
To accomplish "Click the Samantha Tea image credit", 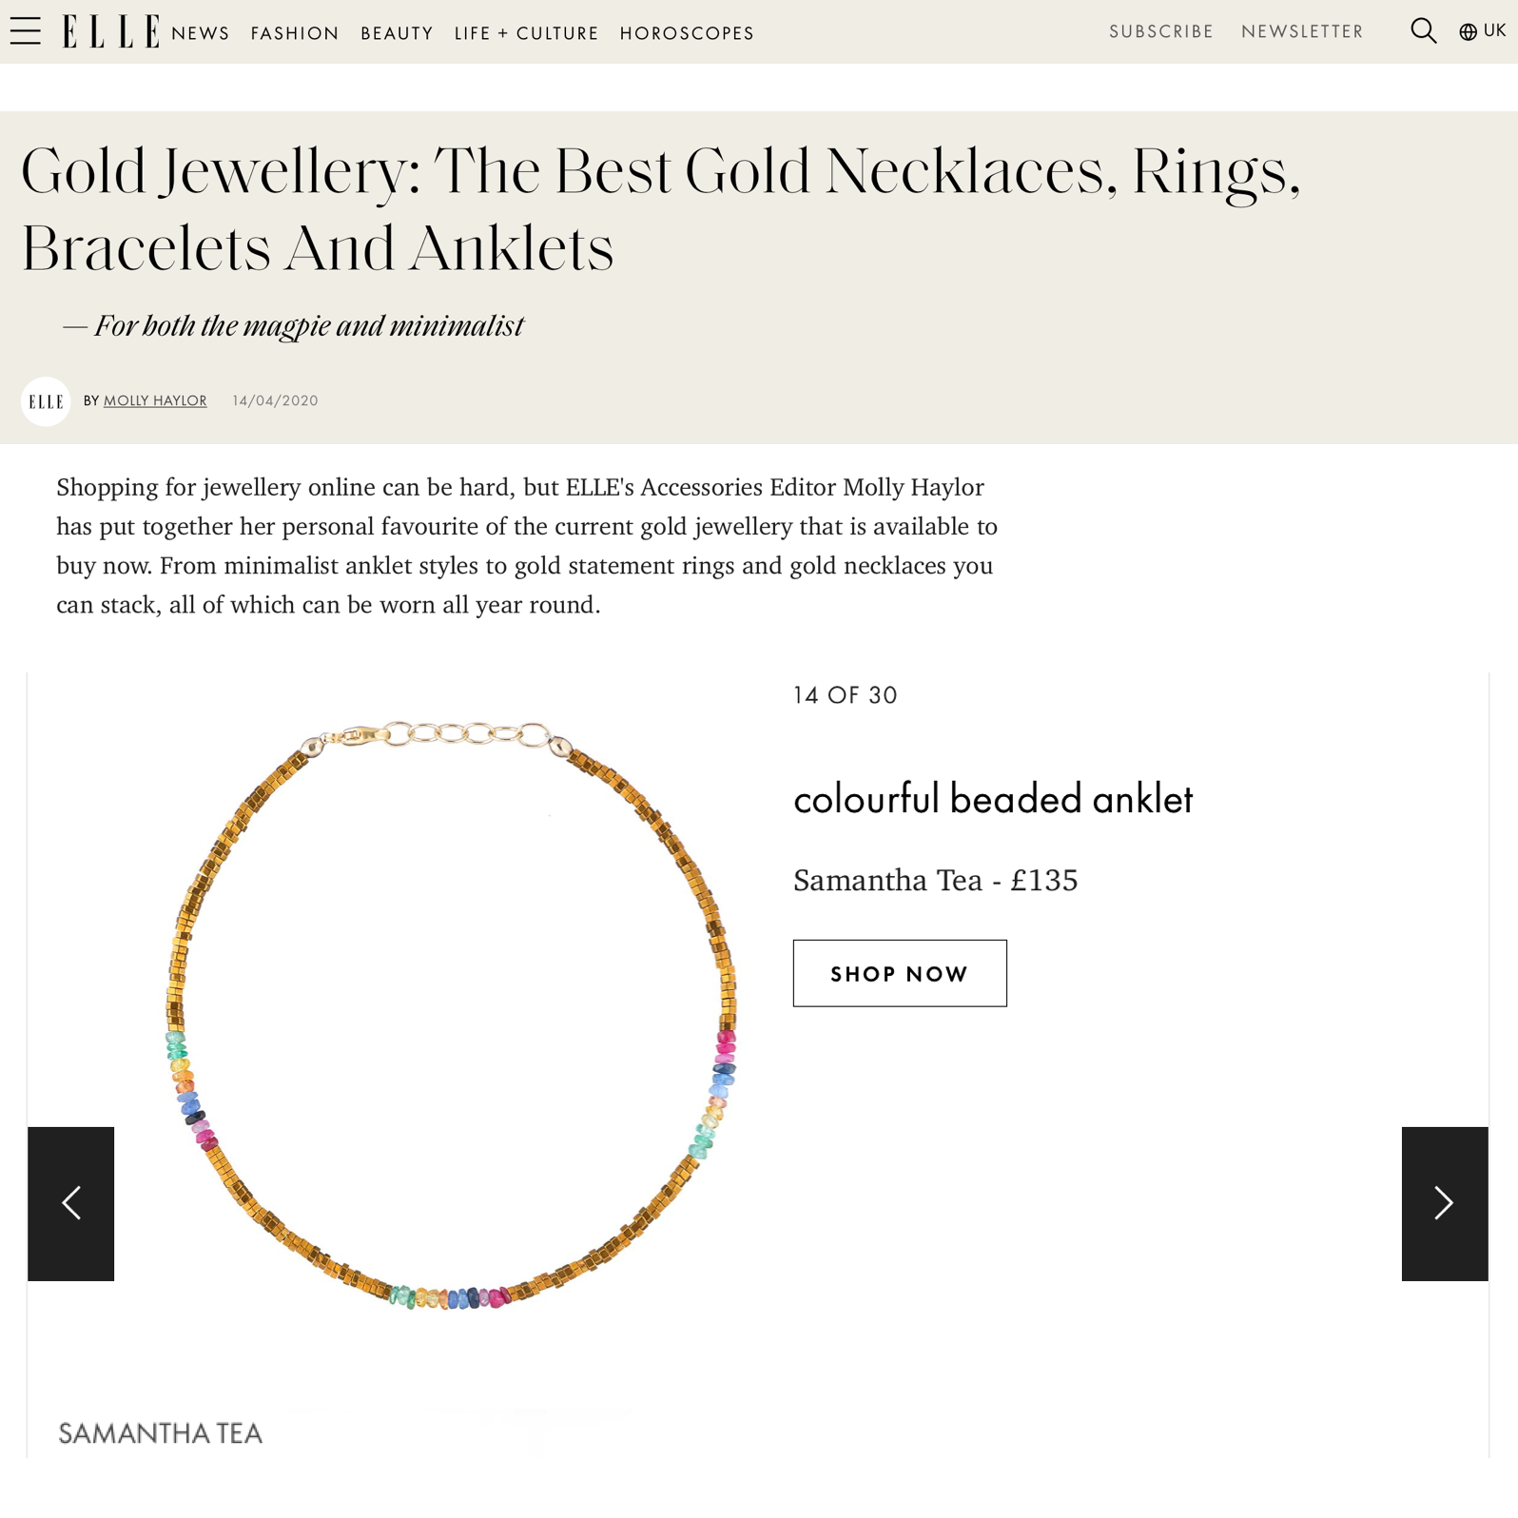I will tap(160, 1433).
